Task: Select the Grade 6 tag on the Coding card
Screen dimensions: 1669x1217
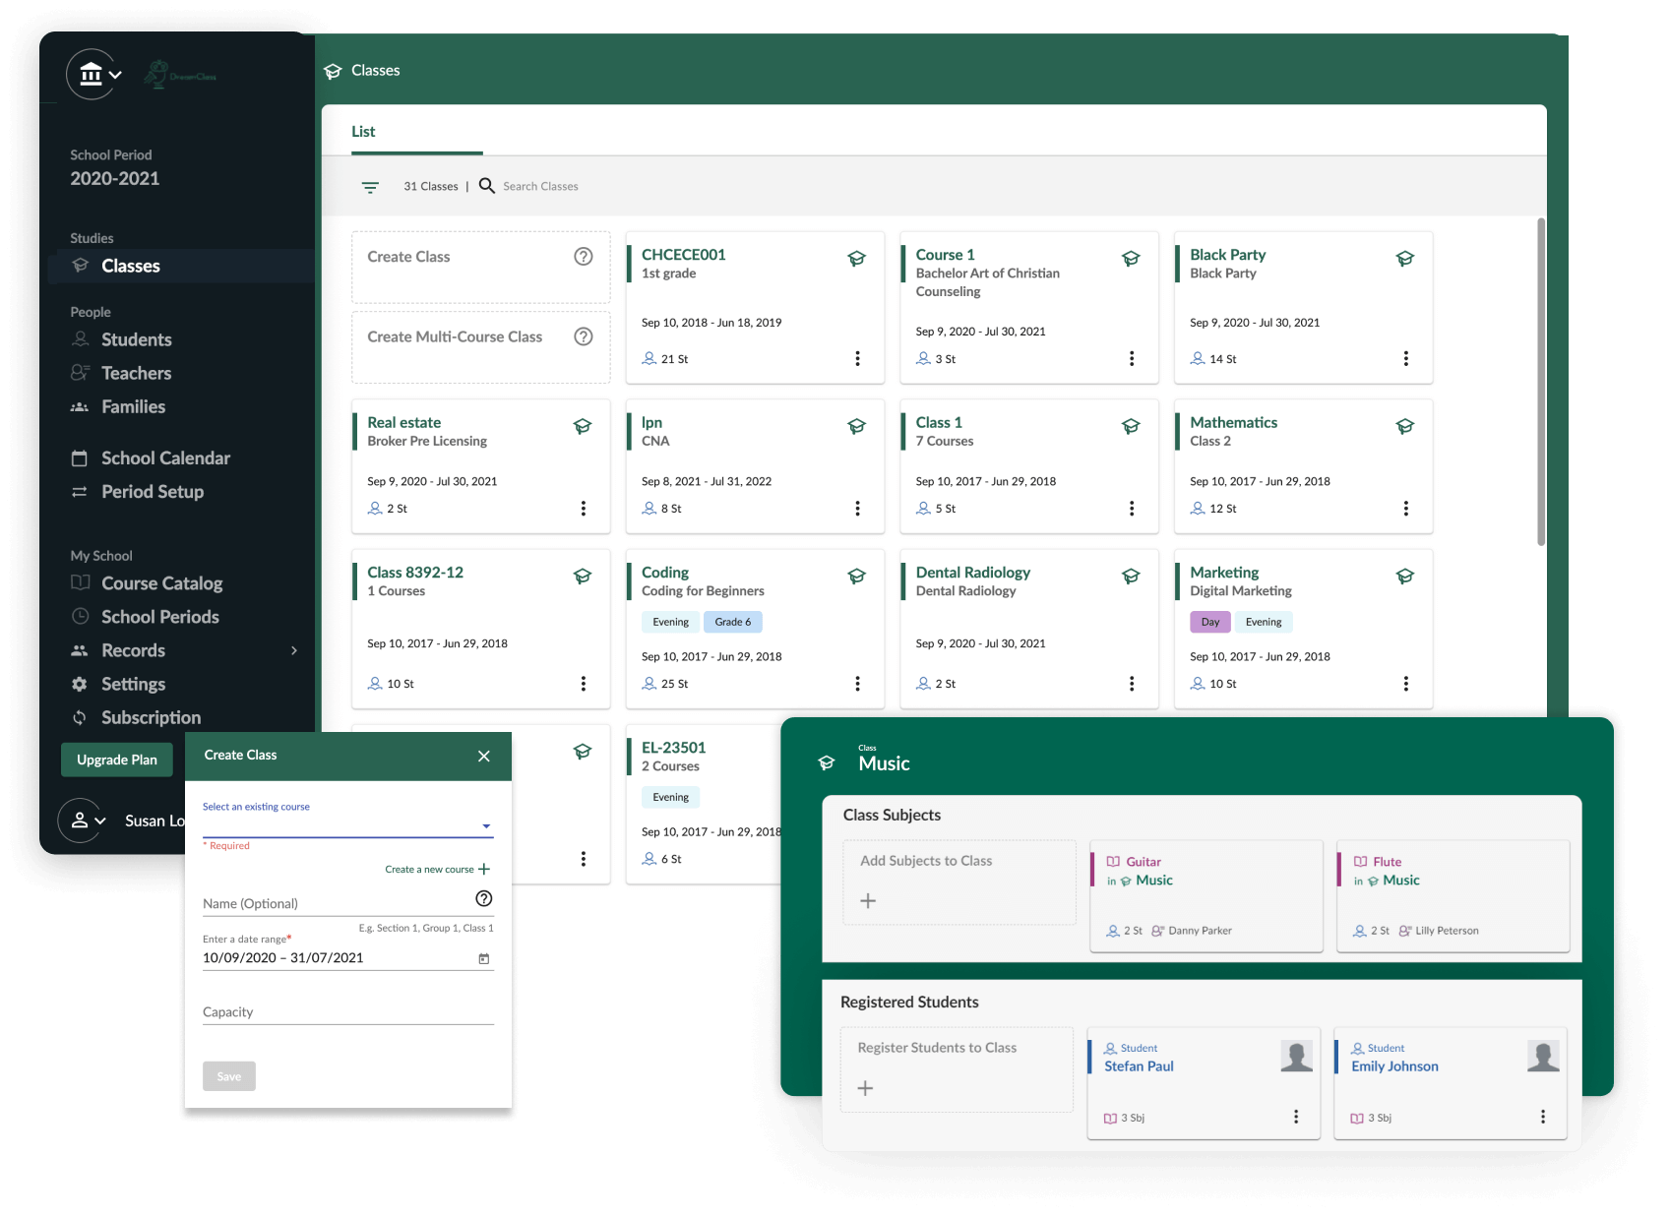Action: pos(732,621)
